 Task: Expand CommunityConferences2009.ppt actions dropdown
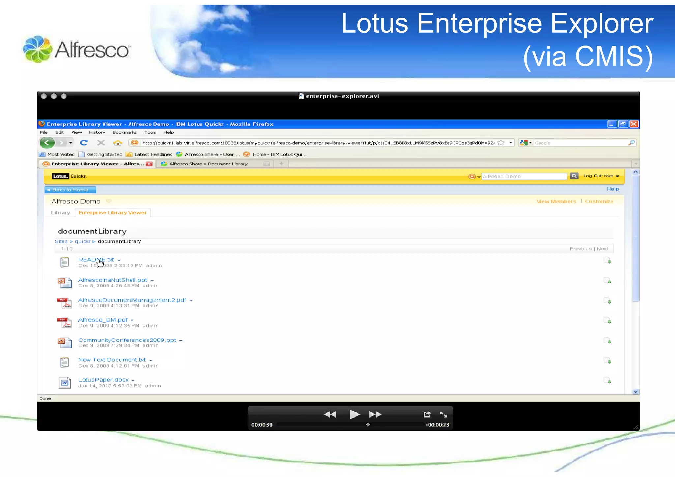tap(181, 341)
